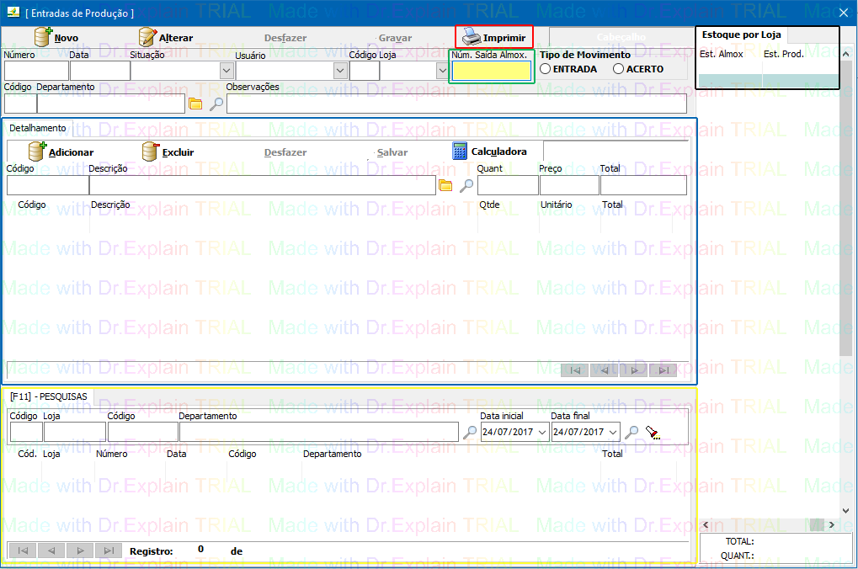Click the Alterar edit record button
The image size is (858, 569).
(166, 38)
